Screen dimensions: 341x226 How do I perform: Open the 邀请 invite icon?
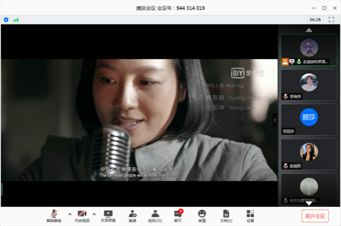click(x=132, y=215)
